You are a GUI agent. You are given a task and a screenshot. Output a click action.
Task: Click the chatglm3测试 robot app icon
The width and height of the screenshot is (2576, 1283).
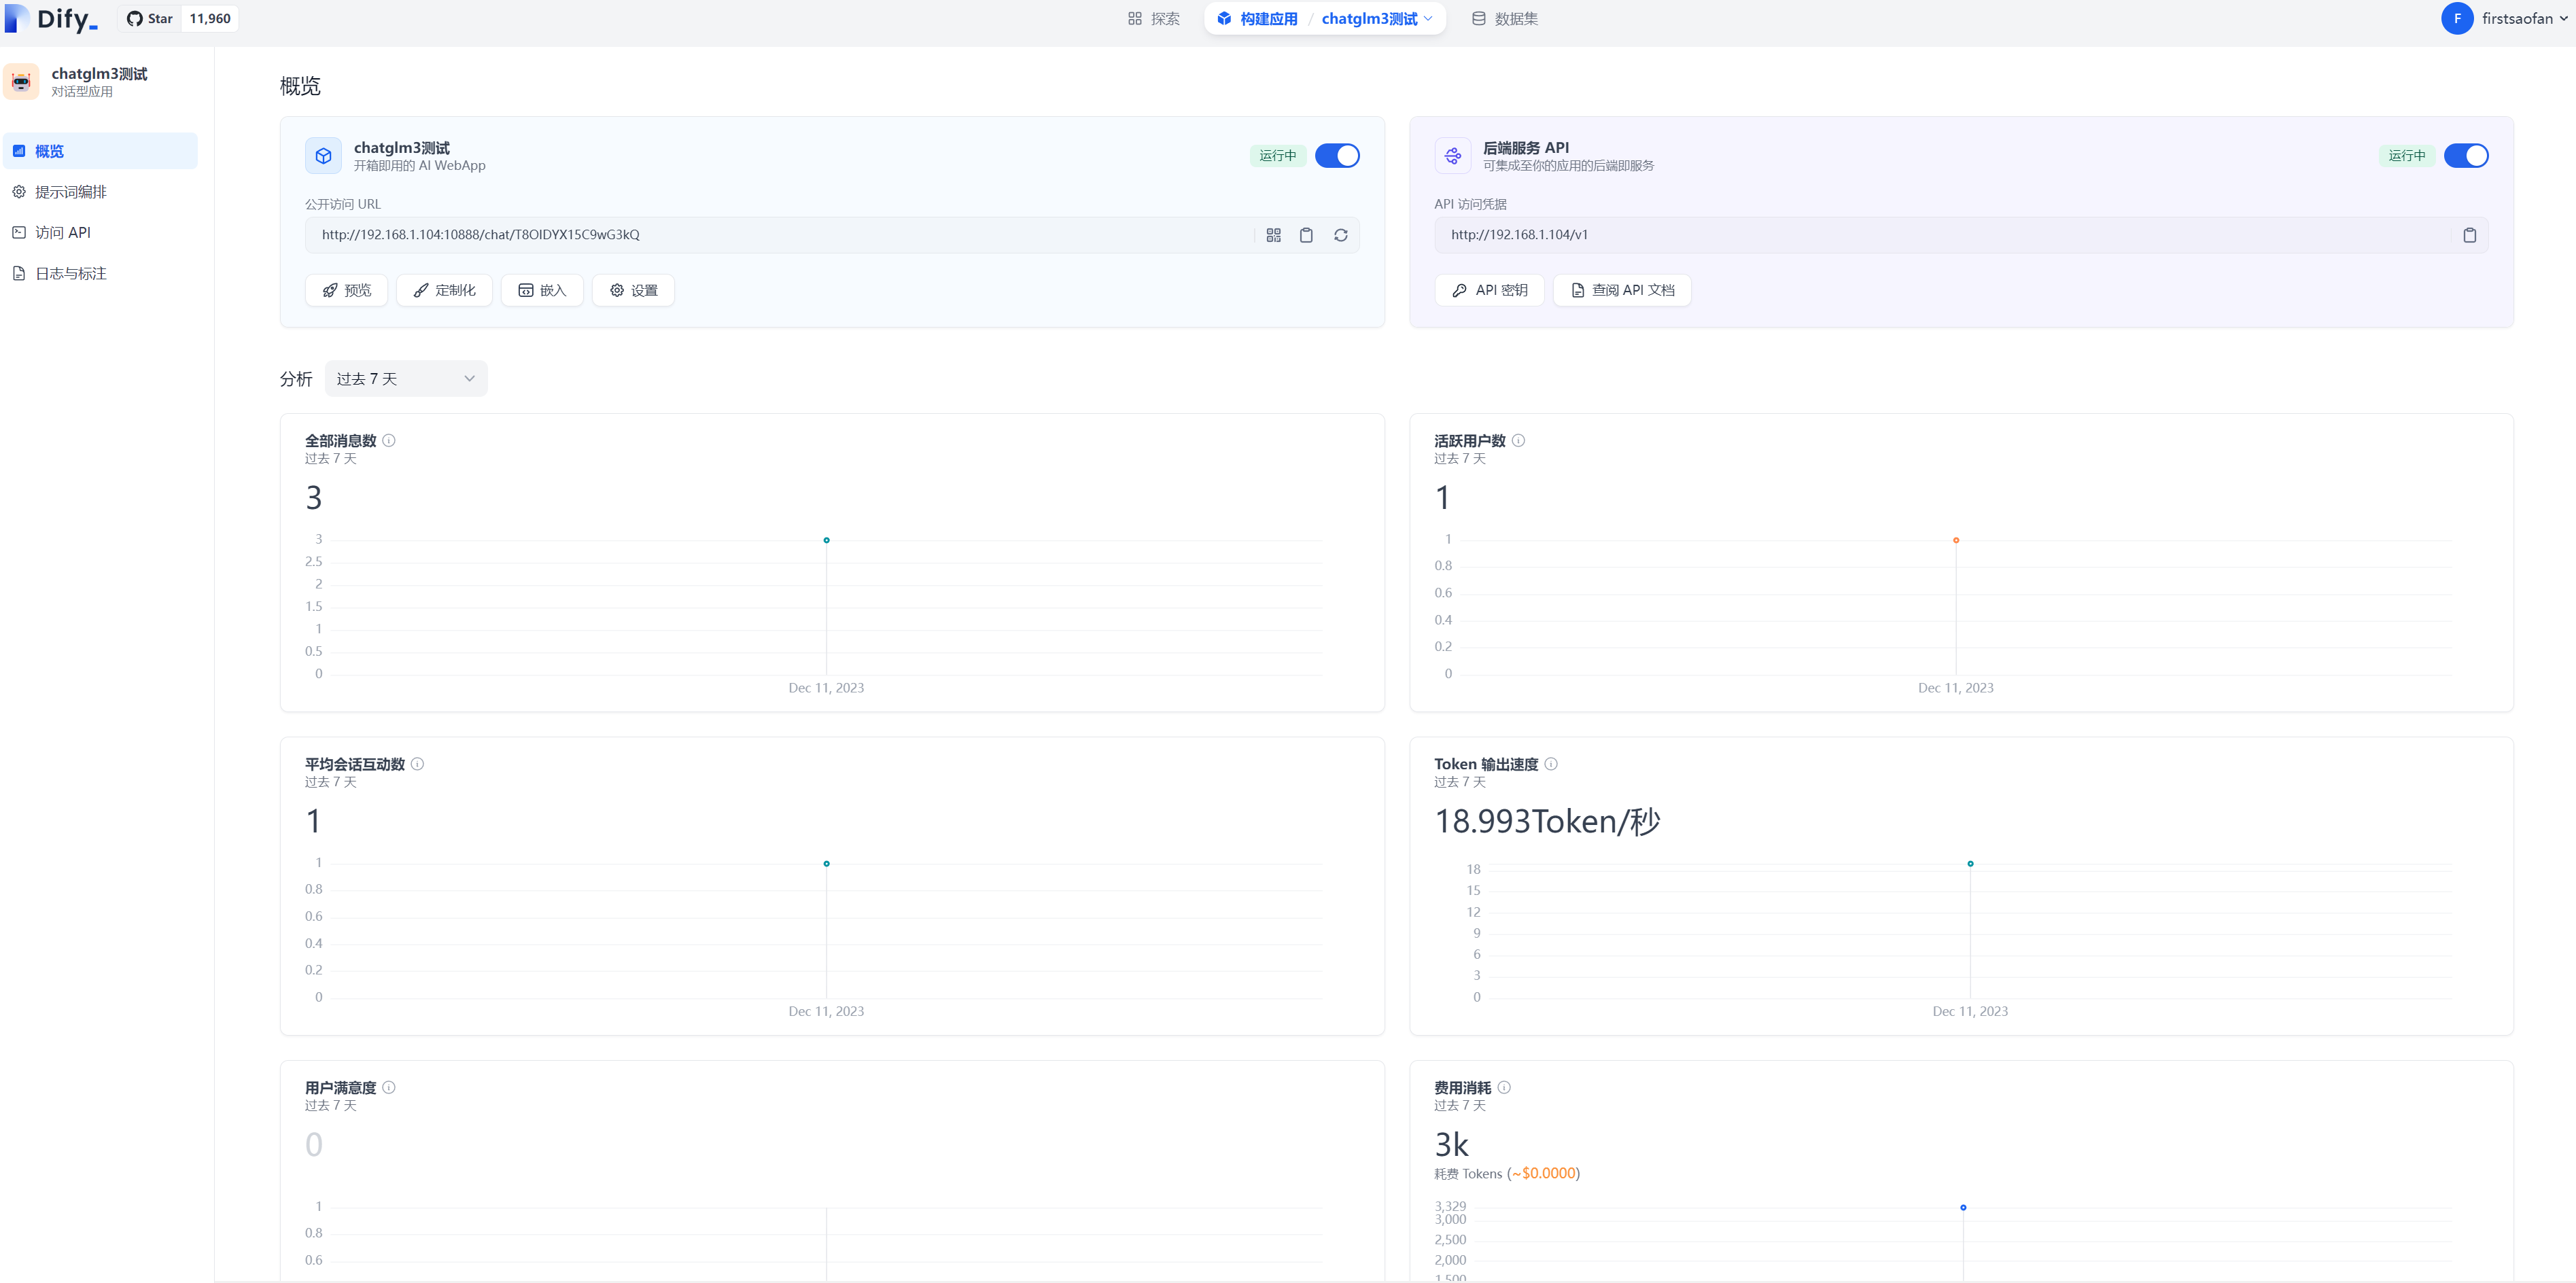(x=22, y=82)
